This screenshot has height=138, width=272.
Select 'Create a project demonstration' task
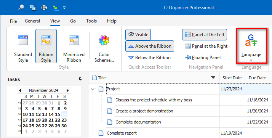[144, 111]
